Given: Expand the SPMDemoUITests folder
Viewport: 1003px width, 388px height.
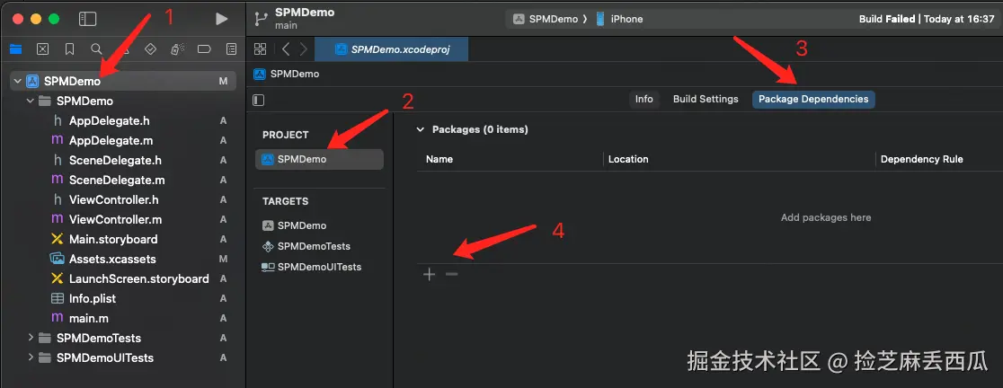Looking at the screenshot, I should point(30,357).
